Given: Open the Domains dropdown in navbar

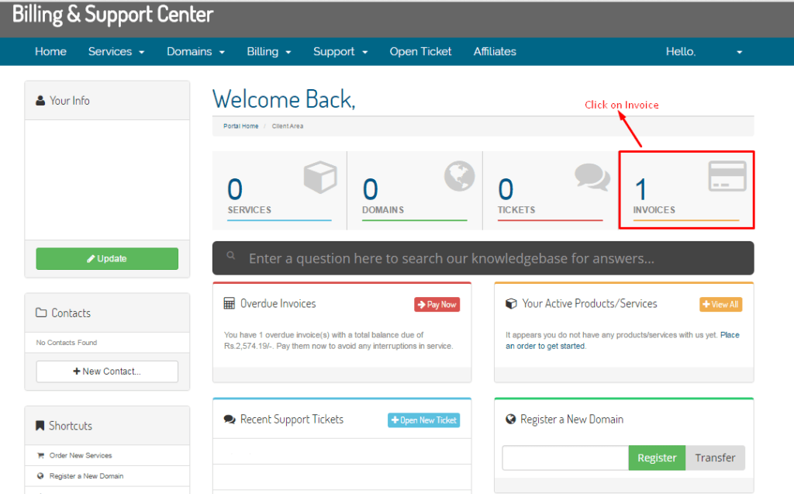Looking at the screenshot, I should [x=195, y=52].
